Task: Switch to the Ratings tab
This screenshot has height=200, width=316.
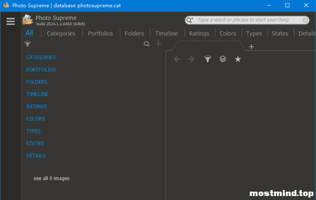Action: coord(199,33)
